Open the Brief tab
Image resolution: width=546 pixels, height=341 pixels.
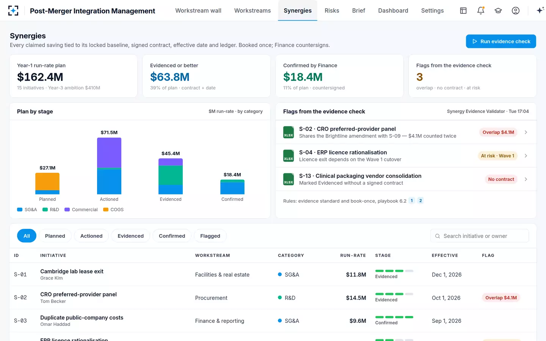(x=359, y=11)
